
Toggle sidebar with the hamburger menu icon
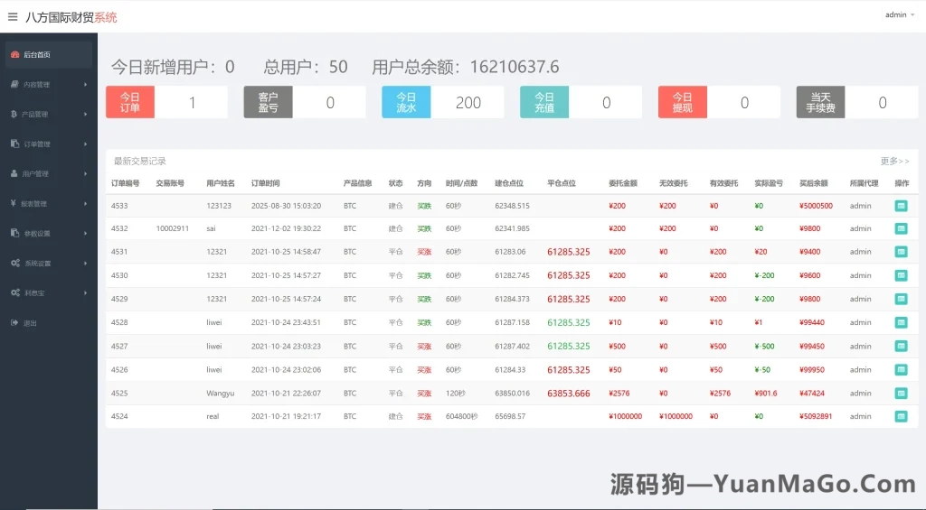pos(13,17)
